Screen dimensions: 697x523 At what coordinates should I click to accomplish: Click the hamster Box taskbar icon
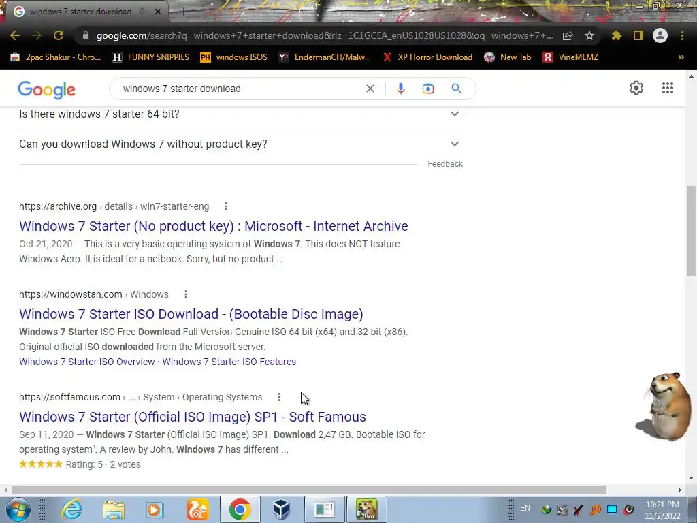[x=366, y=509]
